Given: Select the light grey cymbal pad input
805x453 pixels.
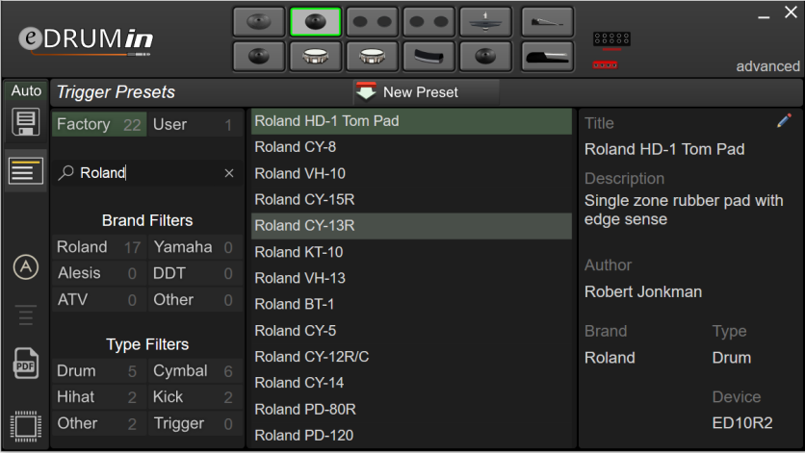Looking at the screenshot, I should tap(259, 22).
